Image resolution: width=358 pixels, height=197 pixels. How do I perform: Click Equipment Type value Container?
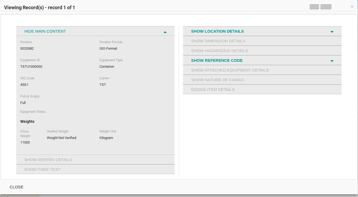coord(107,67)
